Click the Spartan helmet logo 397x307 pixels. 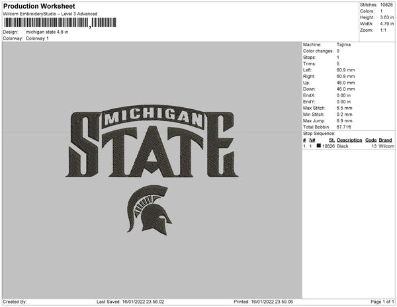point(150,210)
